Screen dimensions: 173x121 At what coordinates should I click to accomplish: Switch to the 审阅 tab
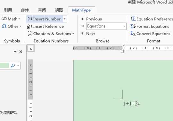click(x=42, y=10)
